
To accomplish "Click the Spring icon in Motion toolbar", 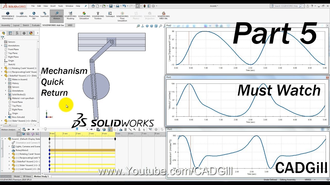I will click(125, 129).
